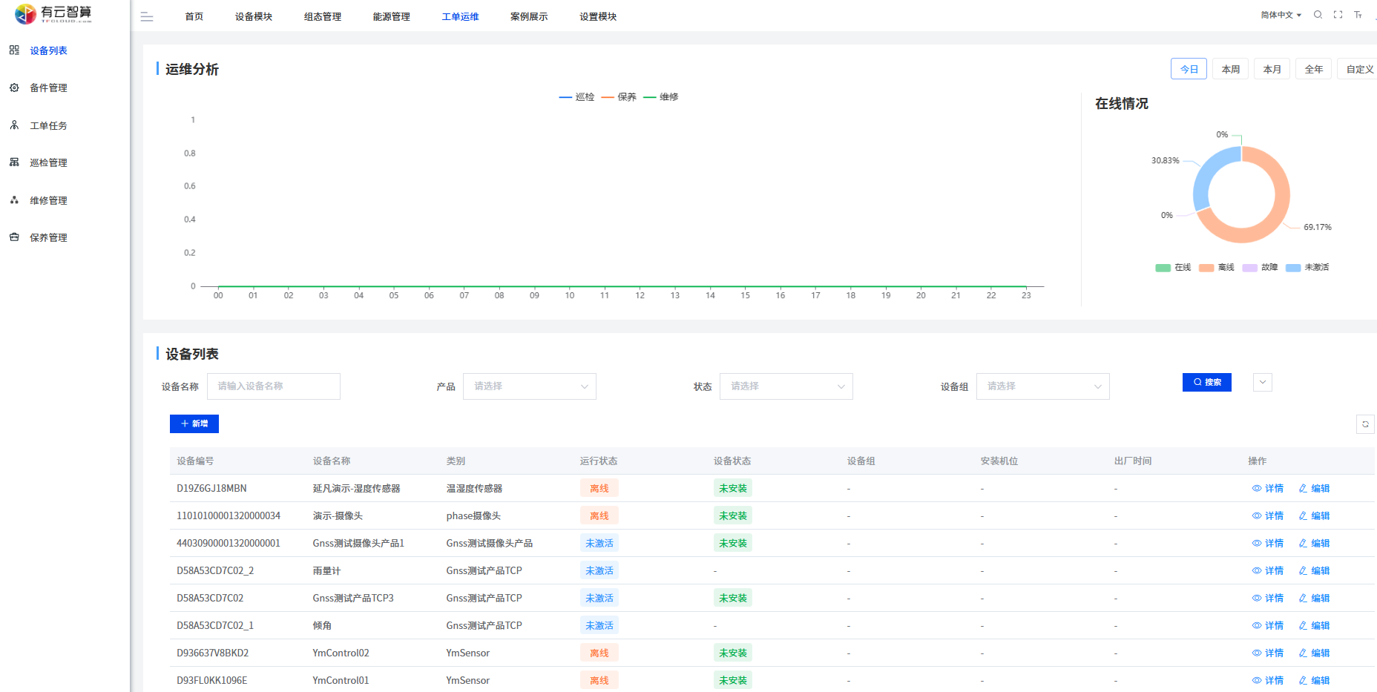
Task: Open the 产品 dropdown filter
Action: click(x=529, y=386)
